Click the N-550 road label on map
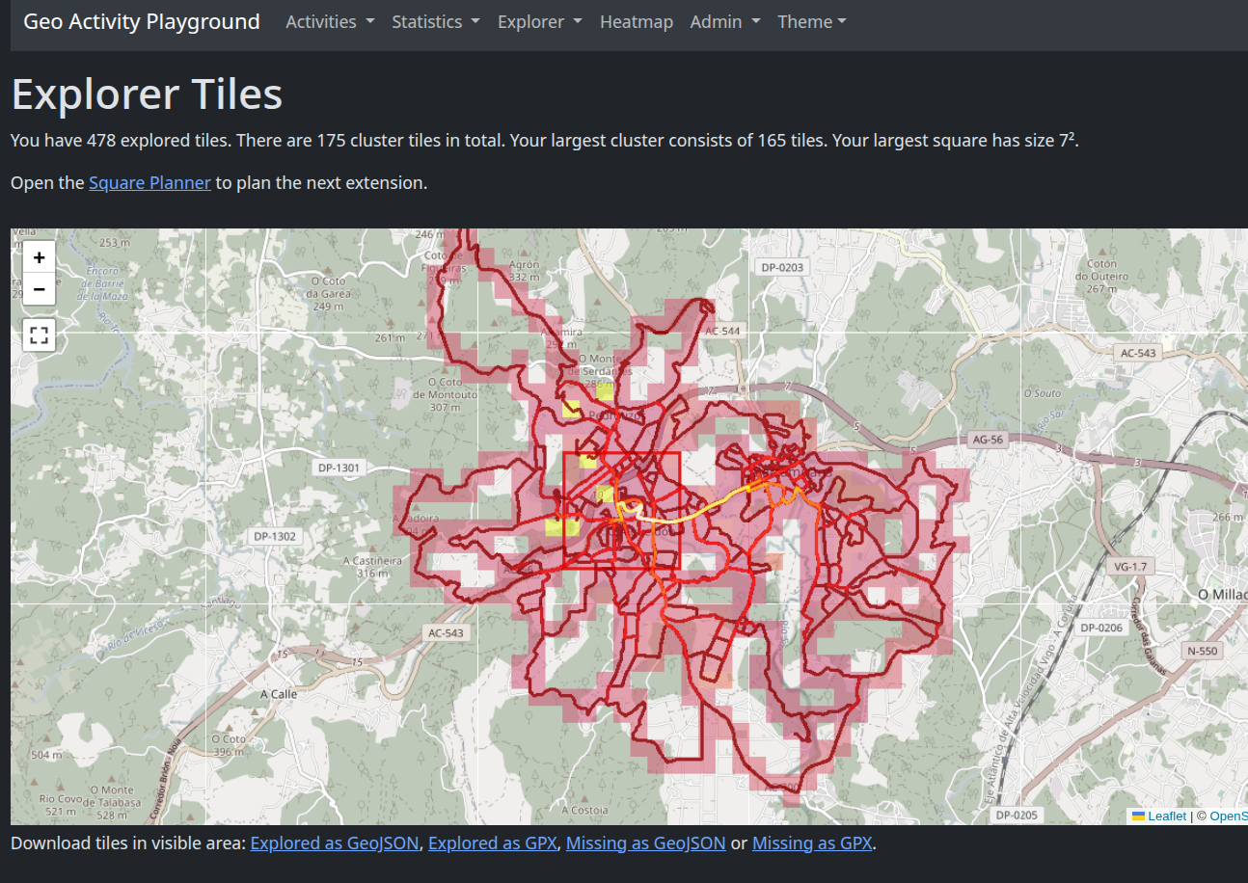Image resolution: width=1248 pixels, height=883 pixels. click(1203, 651)
